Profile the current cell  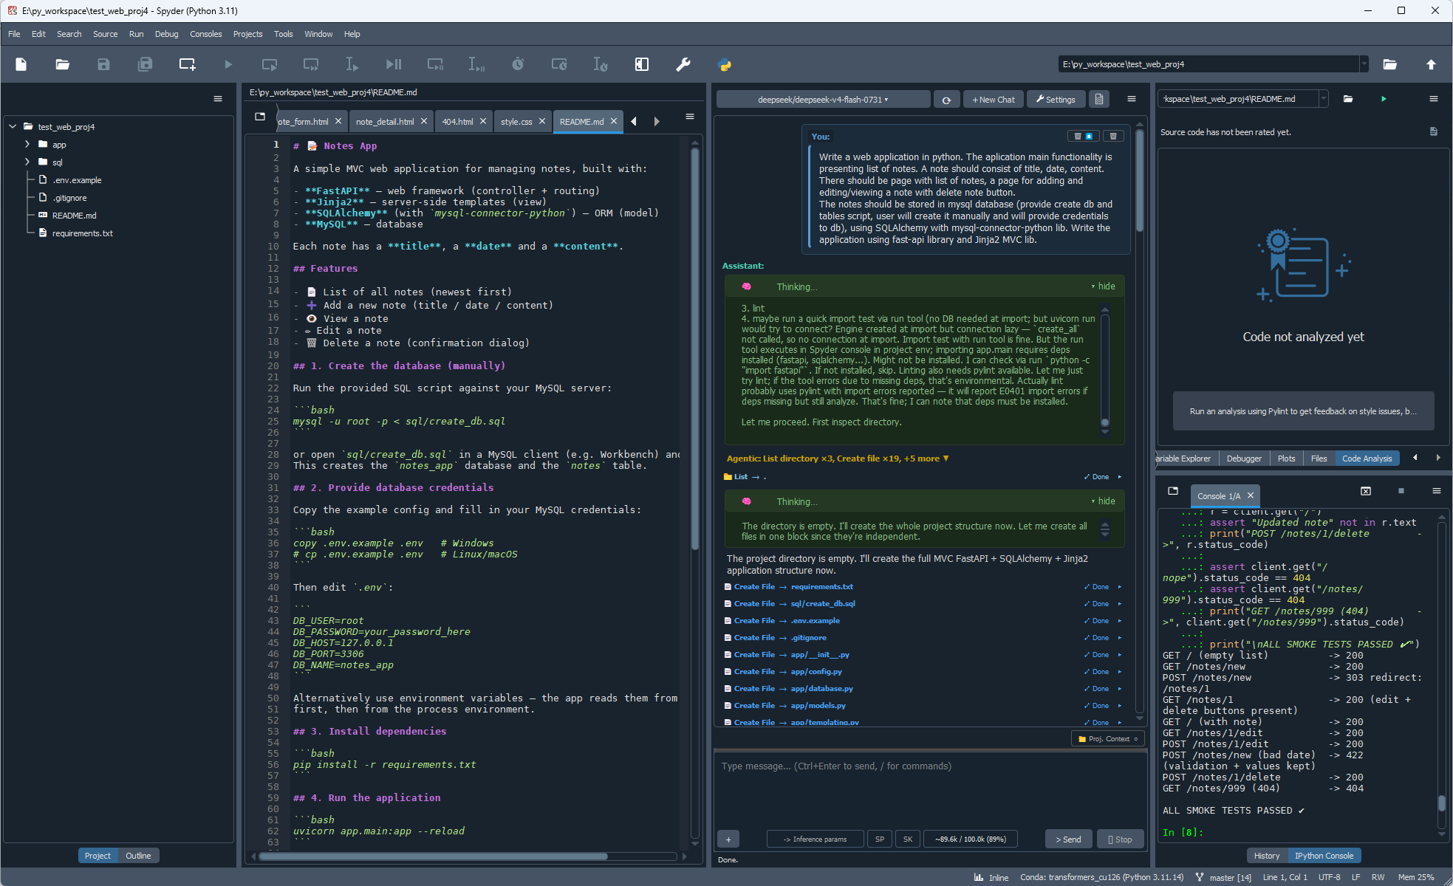point(559,64)
